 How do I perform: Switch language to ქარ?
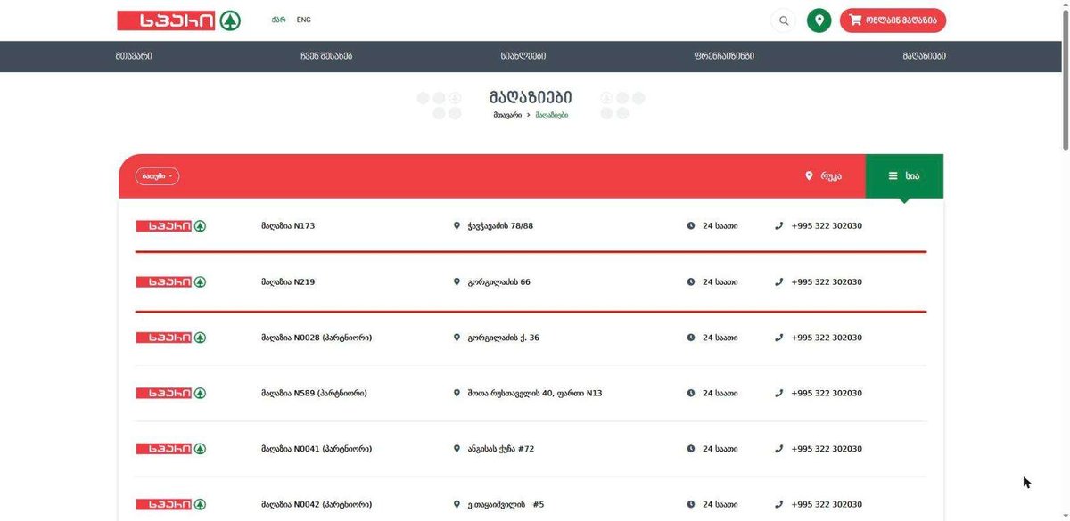click(x=279, y=20)
